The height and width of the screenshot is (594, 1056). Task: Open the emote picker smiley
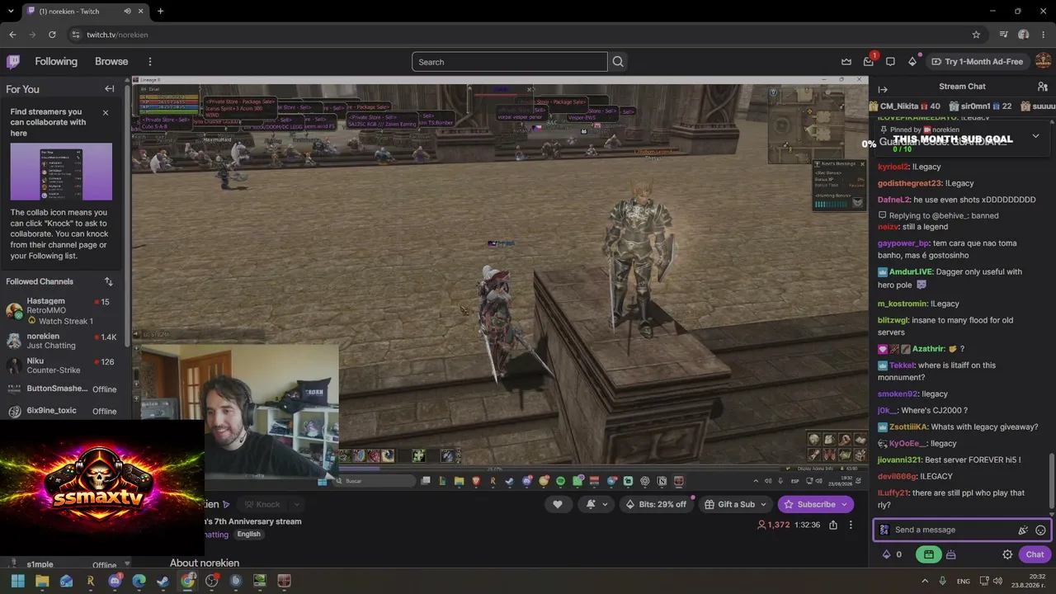pos(1040,530)
